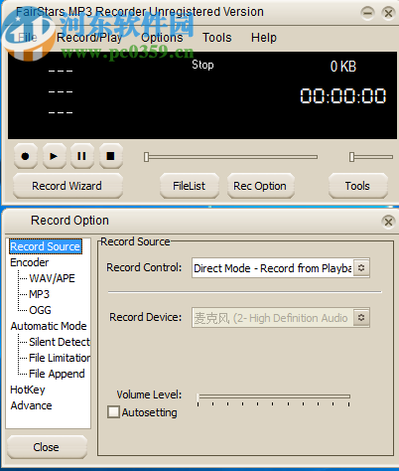The image size is (399, 471).
Task: Click the playback position slider
Action: (x=230, y=157)
